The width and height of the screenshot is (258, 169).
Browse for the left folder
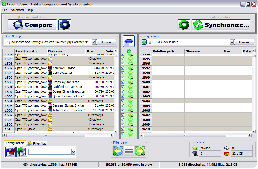point(106,42)
